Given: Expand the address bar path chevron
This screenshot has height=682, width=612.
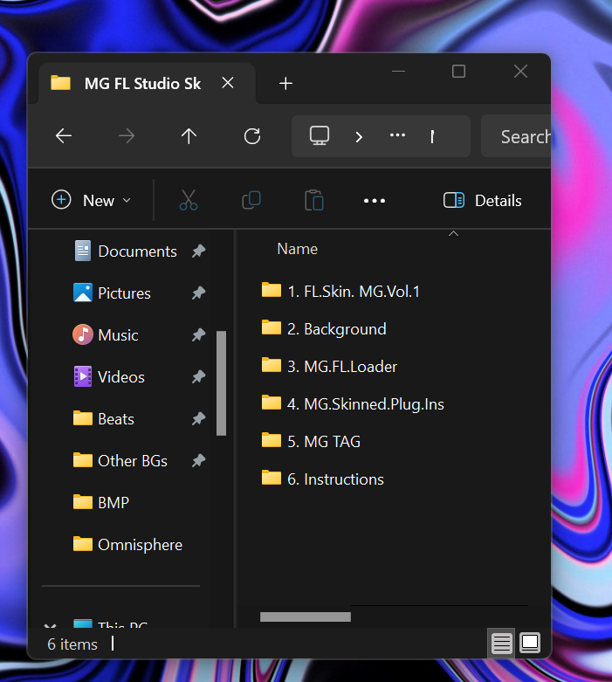Looking at the screenshot, I should click(x=359, y=136).
